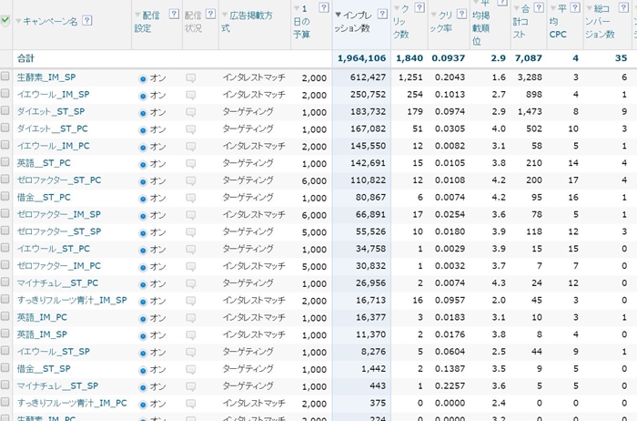The image size is (637, 421).
Task: Open the すっきりフルーツ青汁_IM_SP campaign link
Action: 72,300
